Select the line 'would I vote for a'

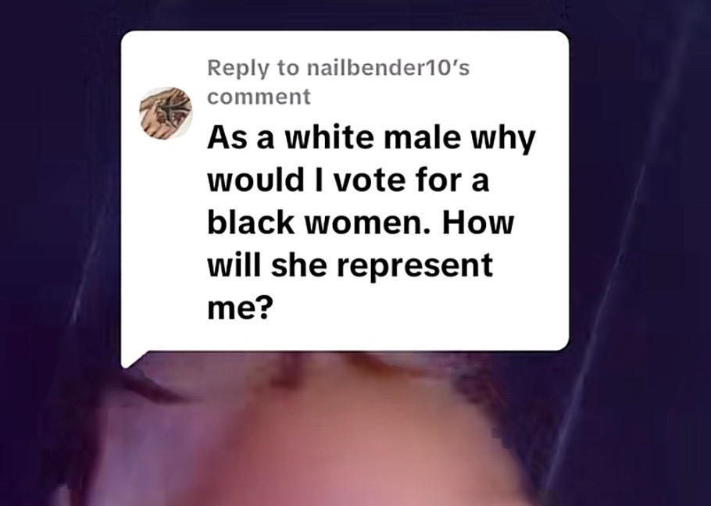[348, 180]
